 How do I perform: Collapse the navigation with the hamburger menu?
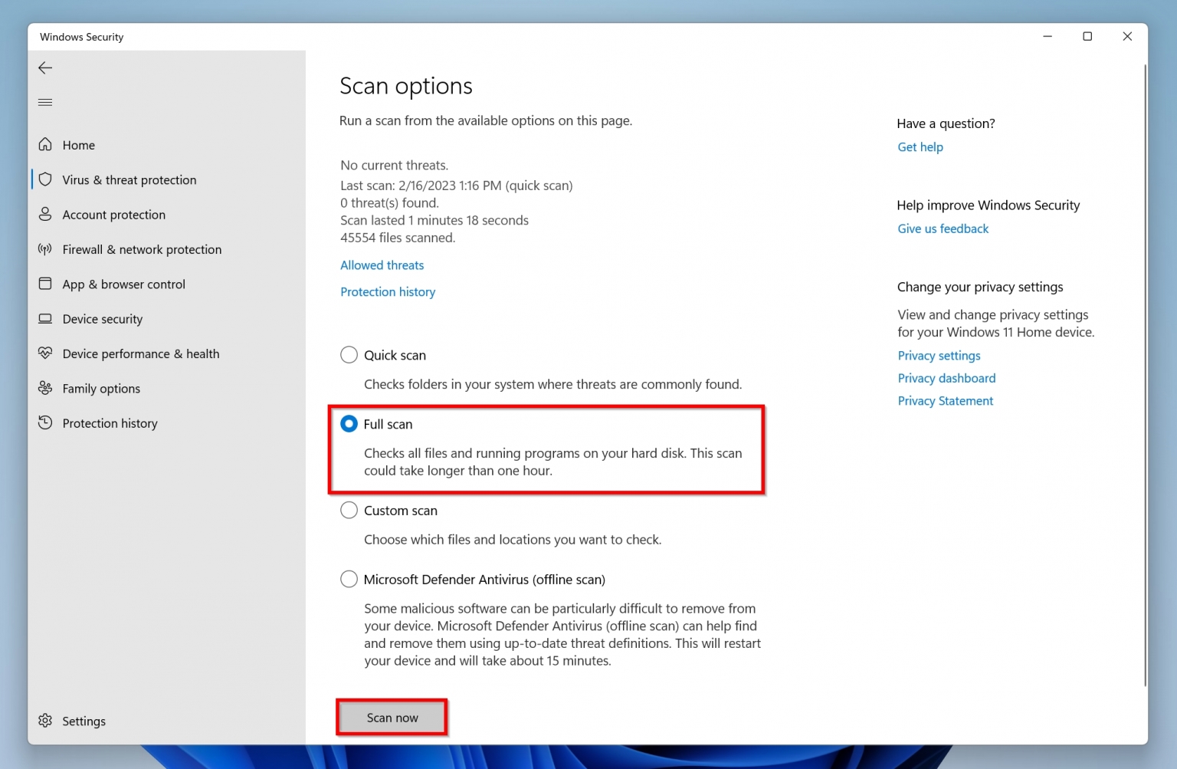click(44, 102)
